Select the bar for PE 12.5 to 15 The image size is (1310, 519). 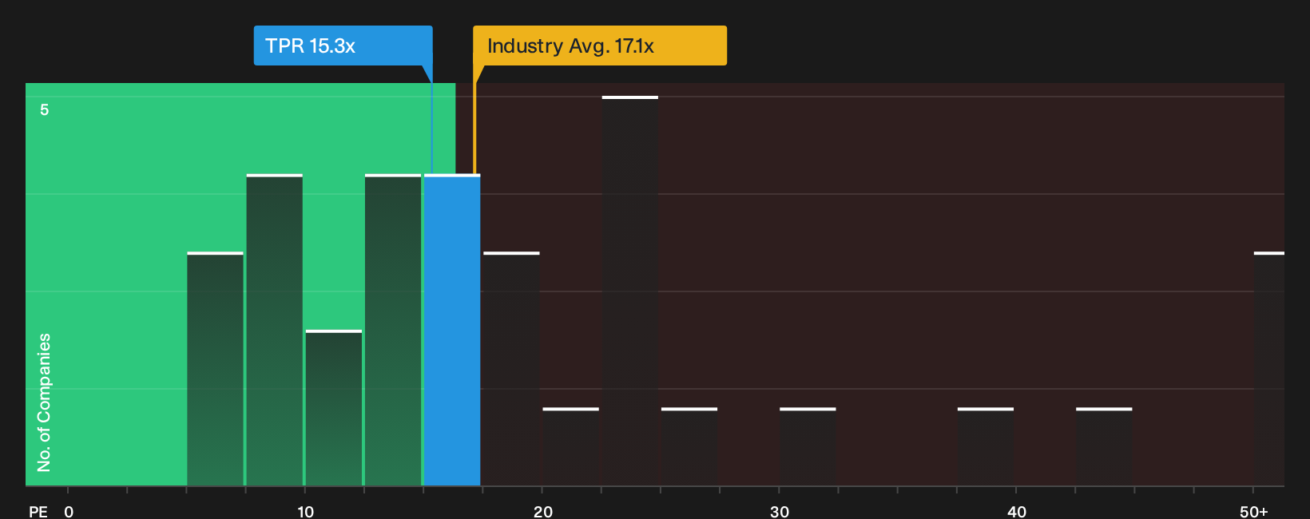pyautogui.click(x=393, y=330)
